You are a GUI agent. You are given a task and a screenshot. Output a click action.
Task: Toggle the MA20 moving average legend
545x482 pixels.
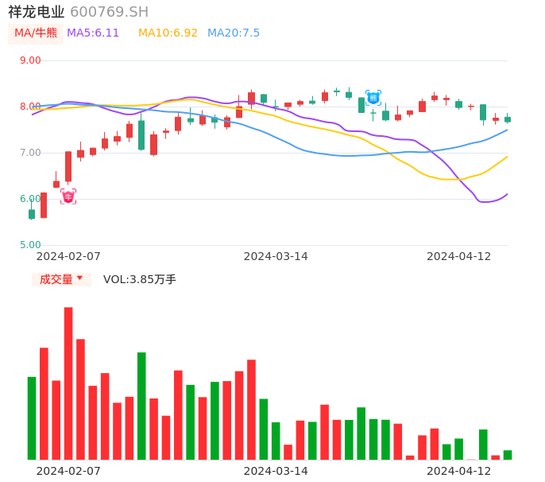tap(234, 33)
